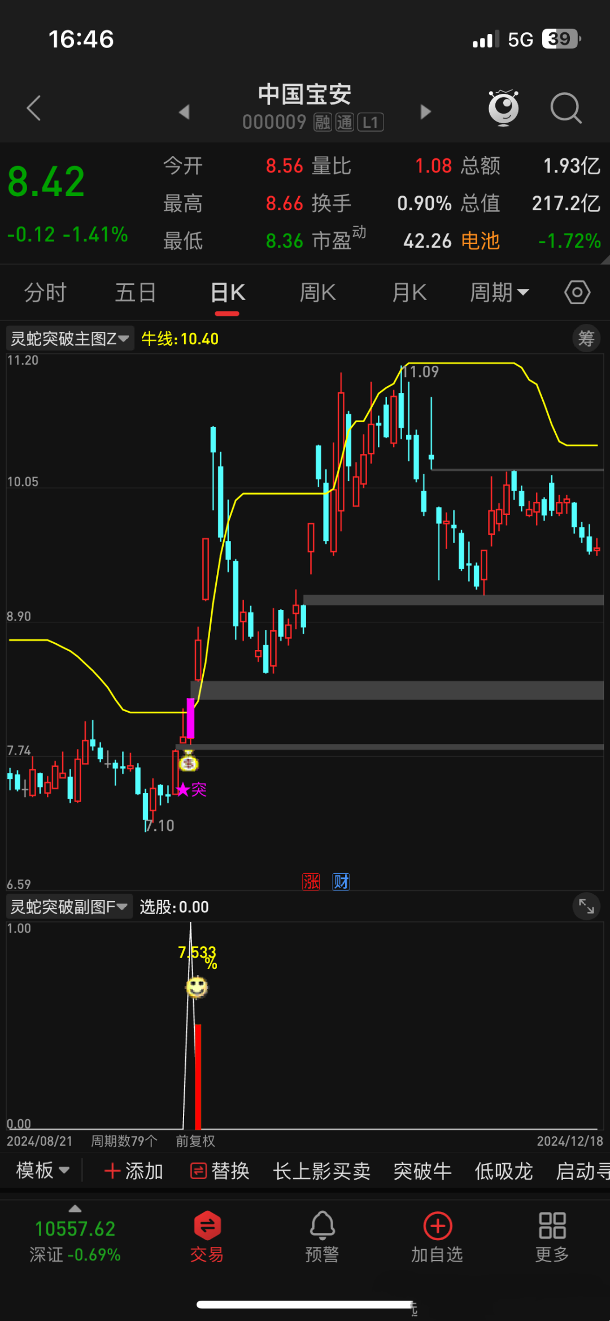Select the 分时 tab
Viewport: 610px width, 1321px height.
45,292
